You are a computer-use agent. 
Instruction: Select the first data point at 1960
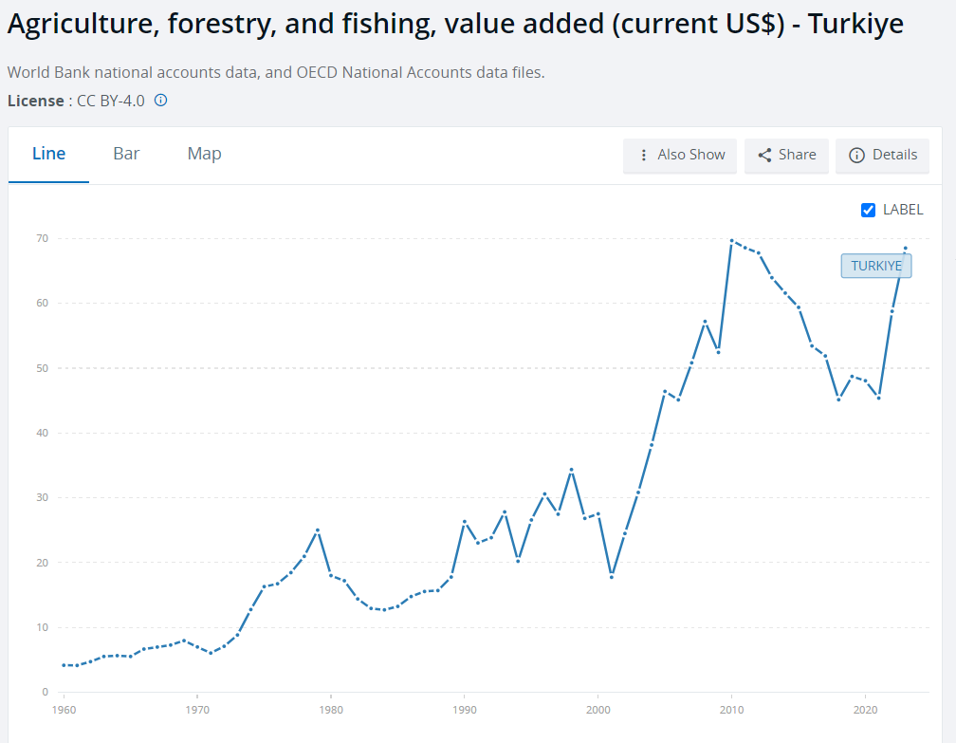[x=64, y=665]
